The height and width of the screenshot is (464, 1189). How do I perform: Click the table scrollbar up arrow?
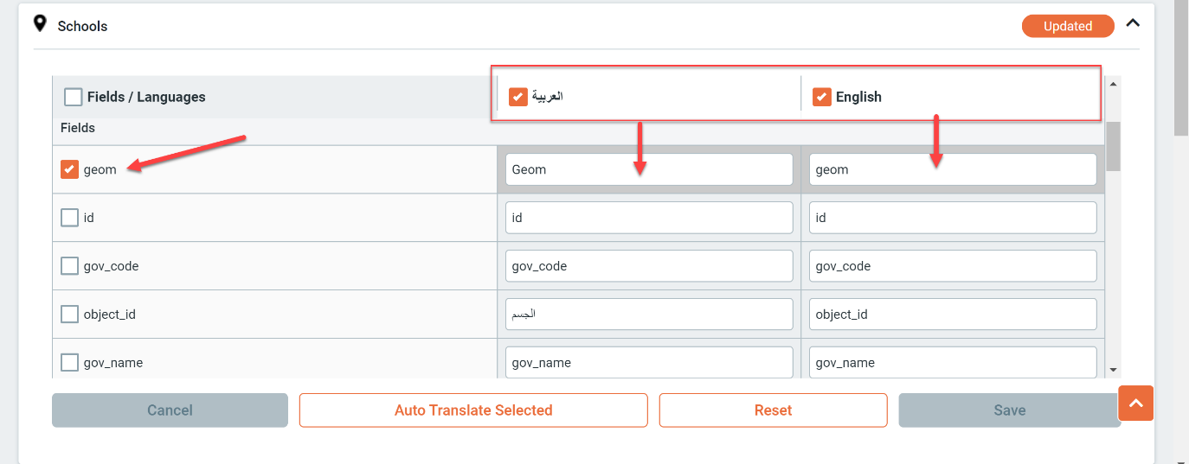[1113, 84]
